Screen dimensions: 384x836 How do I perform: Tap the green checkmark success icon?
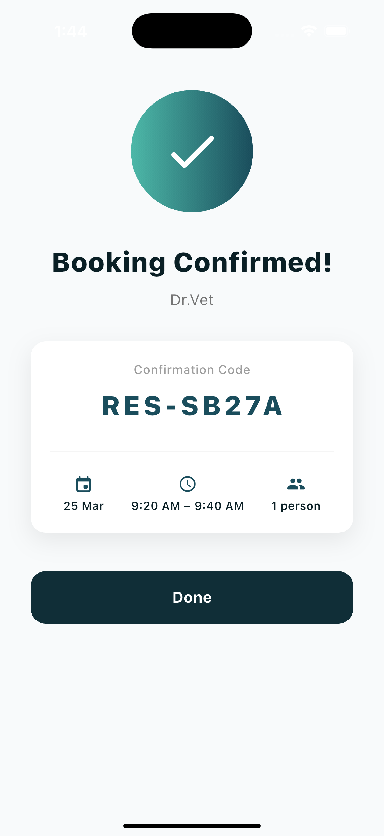[x=192, y=151]
